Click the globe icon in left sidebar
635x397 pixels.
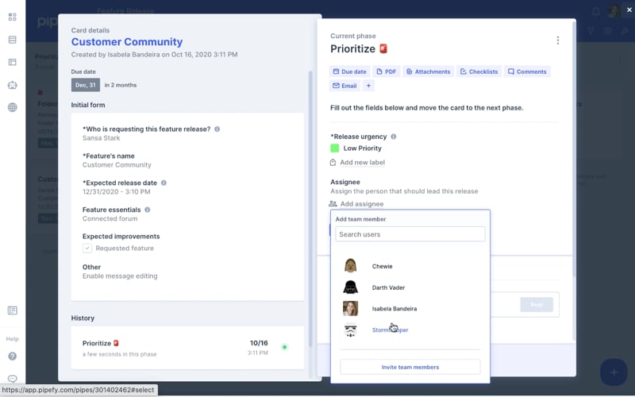pos(12,107)
